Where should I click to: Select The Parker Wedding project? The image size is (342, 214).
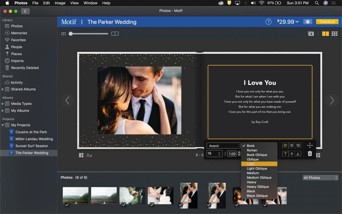coord(29,153)
